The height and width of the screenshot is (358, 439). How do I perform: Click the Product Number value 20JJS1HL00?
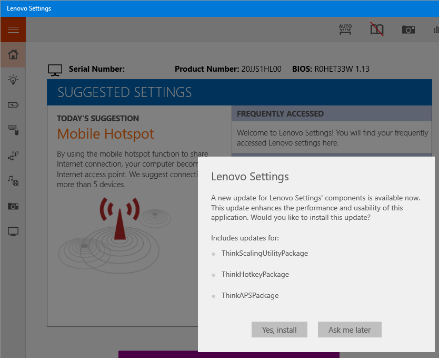[x=261, y=69]
